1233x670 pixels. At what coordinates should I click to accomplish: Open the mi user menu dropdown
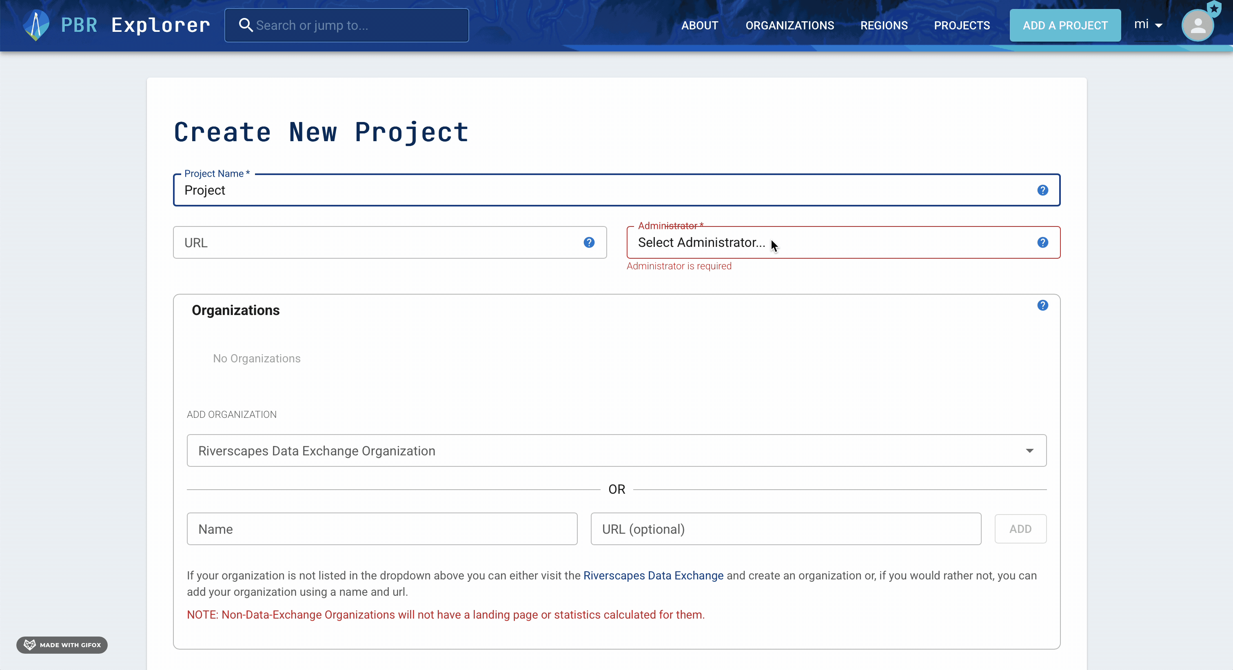pyautogui.click(x=1148, y=25)
